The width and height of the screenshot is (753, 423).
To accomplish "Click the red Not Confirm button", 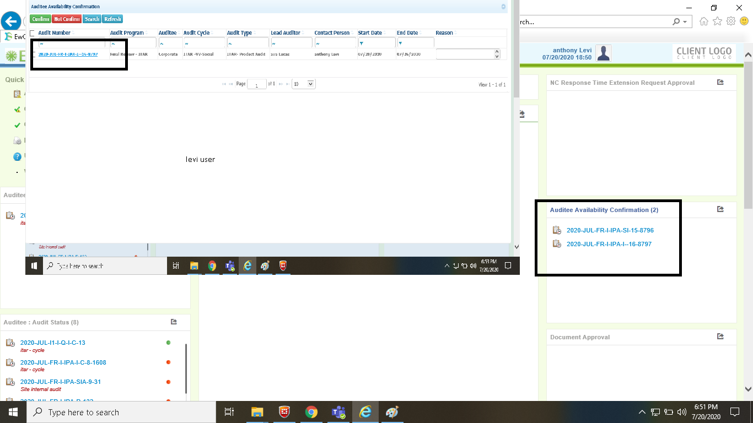I will tap(67, 19).
